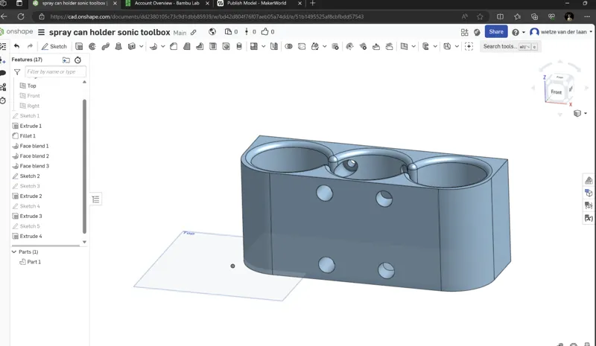Select the Boolean tool
The height and width of the screenshot is (346, 596).
coord(288,46)
